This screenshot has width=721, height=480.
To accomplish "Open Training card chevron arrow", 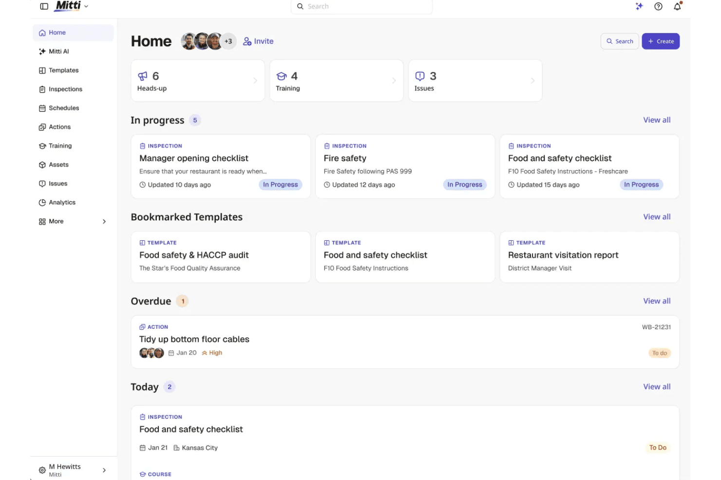I will point(394,81).
